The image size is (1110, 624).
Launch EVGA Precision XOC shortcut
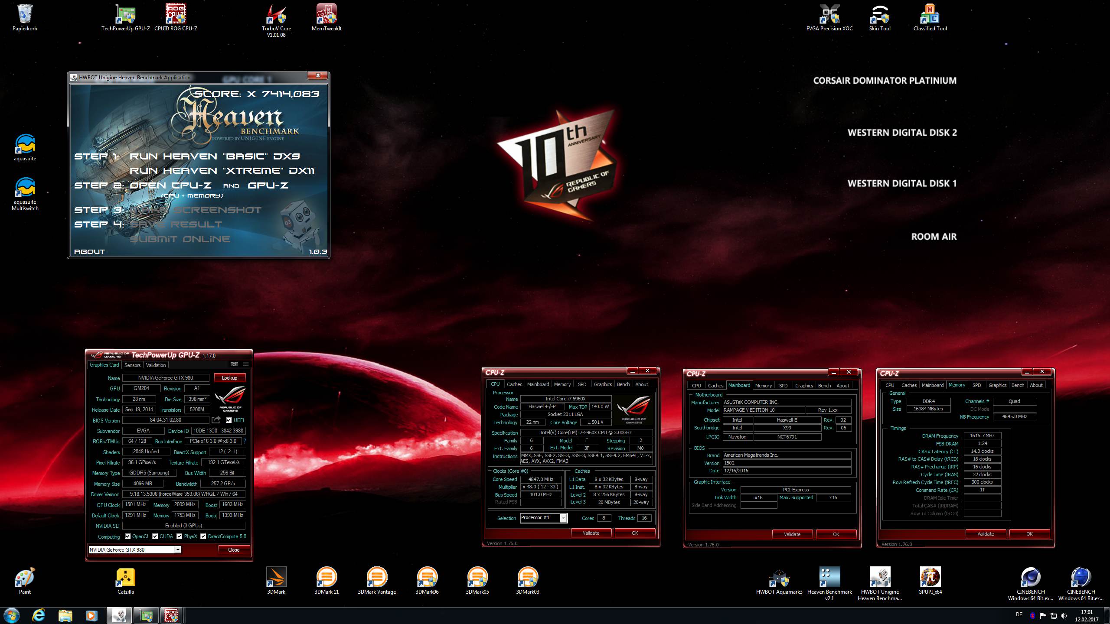tap(829, 17)
